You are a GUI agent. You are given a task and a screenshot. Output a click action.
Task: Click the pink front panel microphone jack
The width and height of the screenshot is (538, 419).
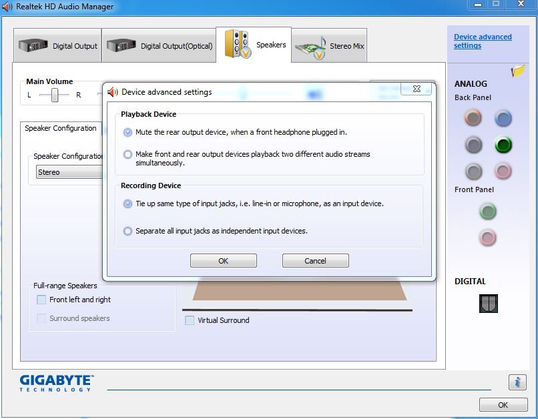click(x=487, y=238)
